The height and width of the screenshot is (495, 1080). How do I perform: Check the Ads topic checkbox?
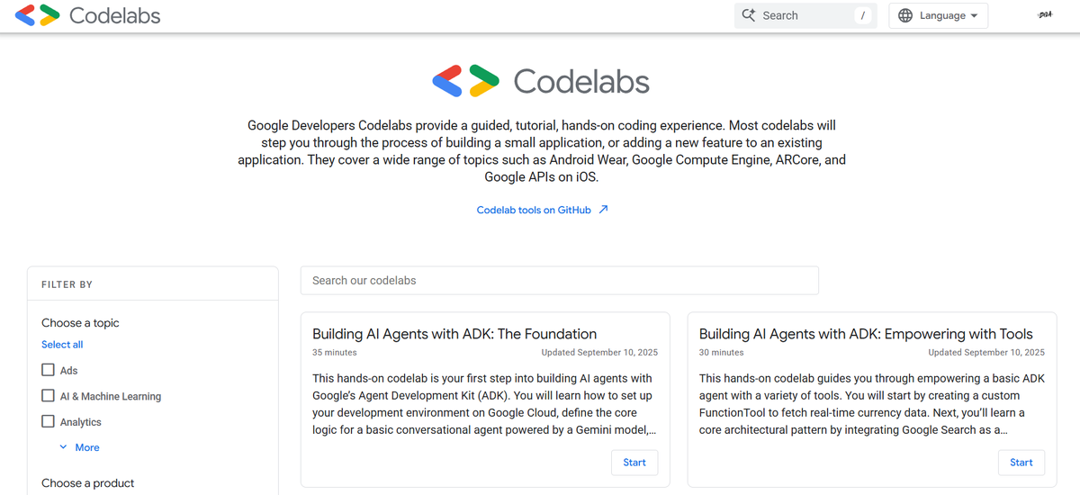point(48,370)
